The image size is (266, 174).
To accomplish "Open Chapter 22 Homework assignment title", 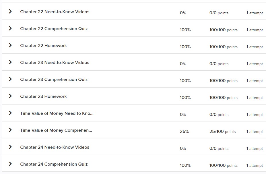I will [43, 46].
